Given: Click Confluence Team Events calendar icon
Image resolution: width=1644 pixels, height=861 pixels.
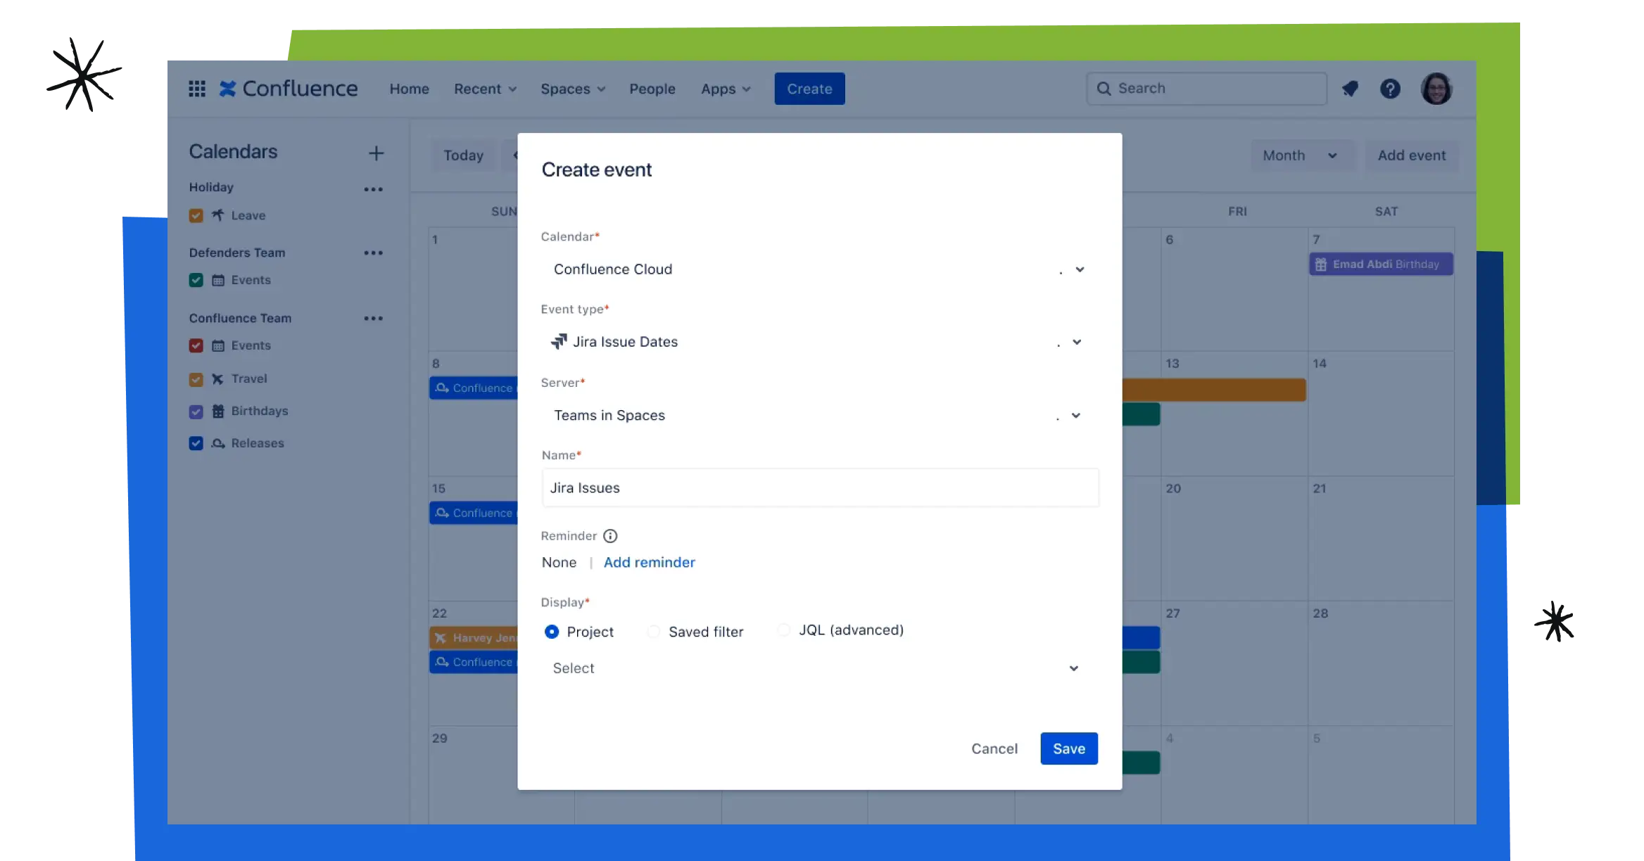Looking at the screenshot, I should click(218, 345).
